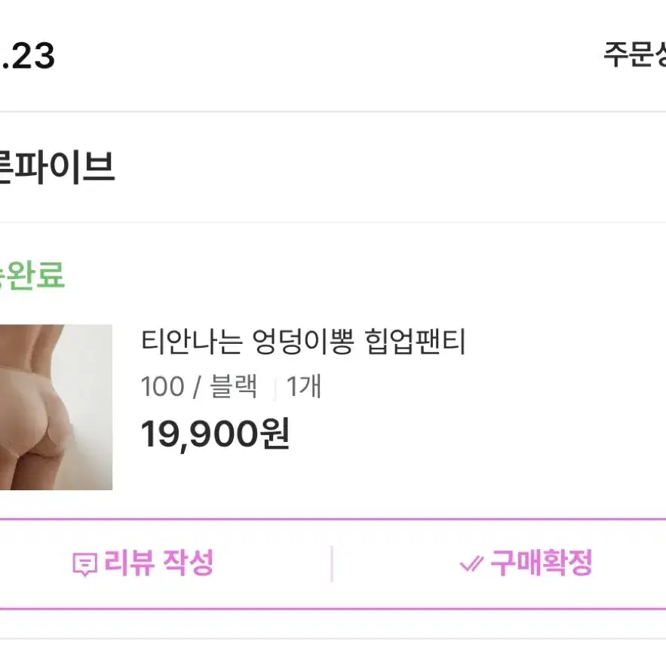
Task: Open product title 티안나는 엉덩이뽕 힙업팬티
Action: pyautogui.click(x=303, y=342)
